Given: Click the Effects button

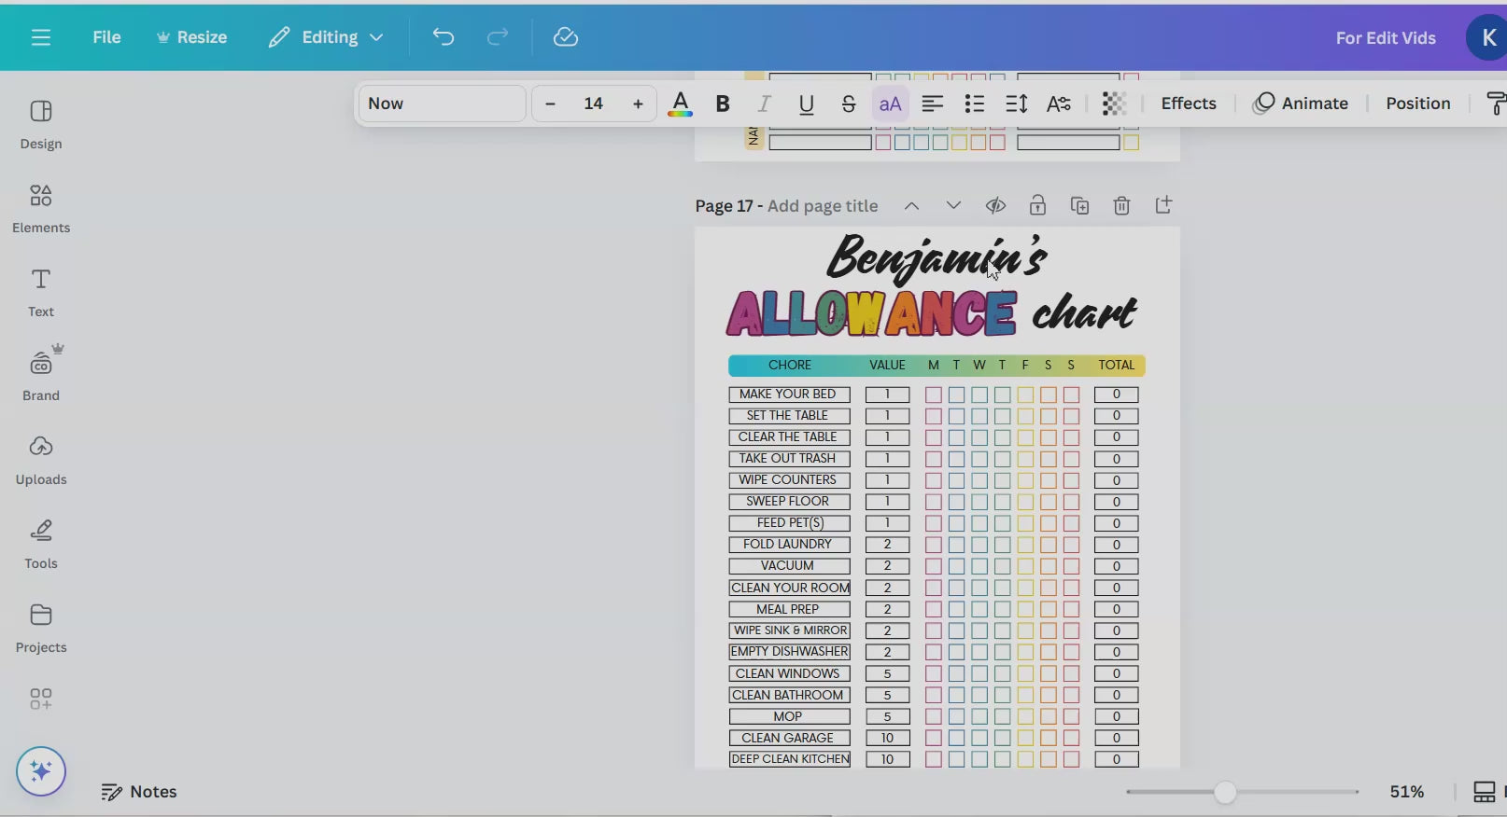Looking at the screenshot, I should pos(1188,104).
